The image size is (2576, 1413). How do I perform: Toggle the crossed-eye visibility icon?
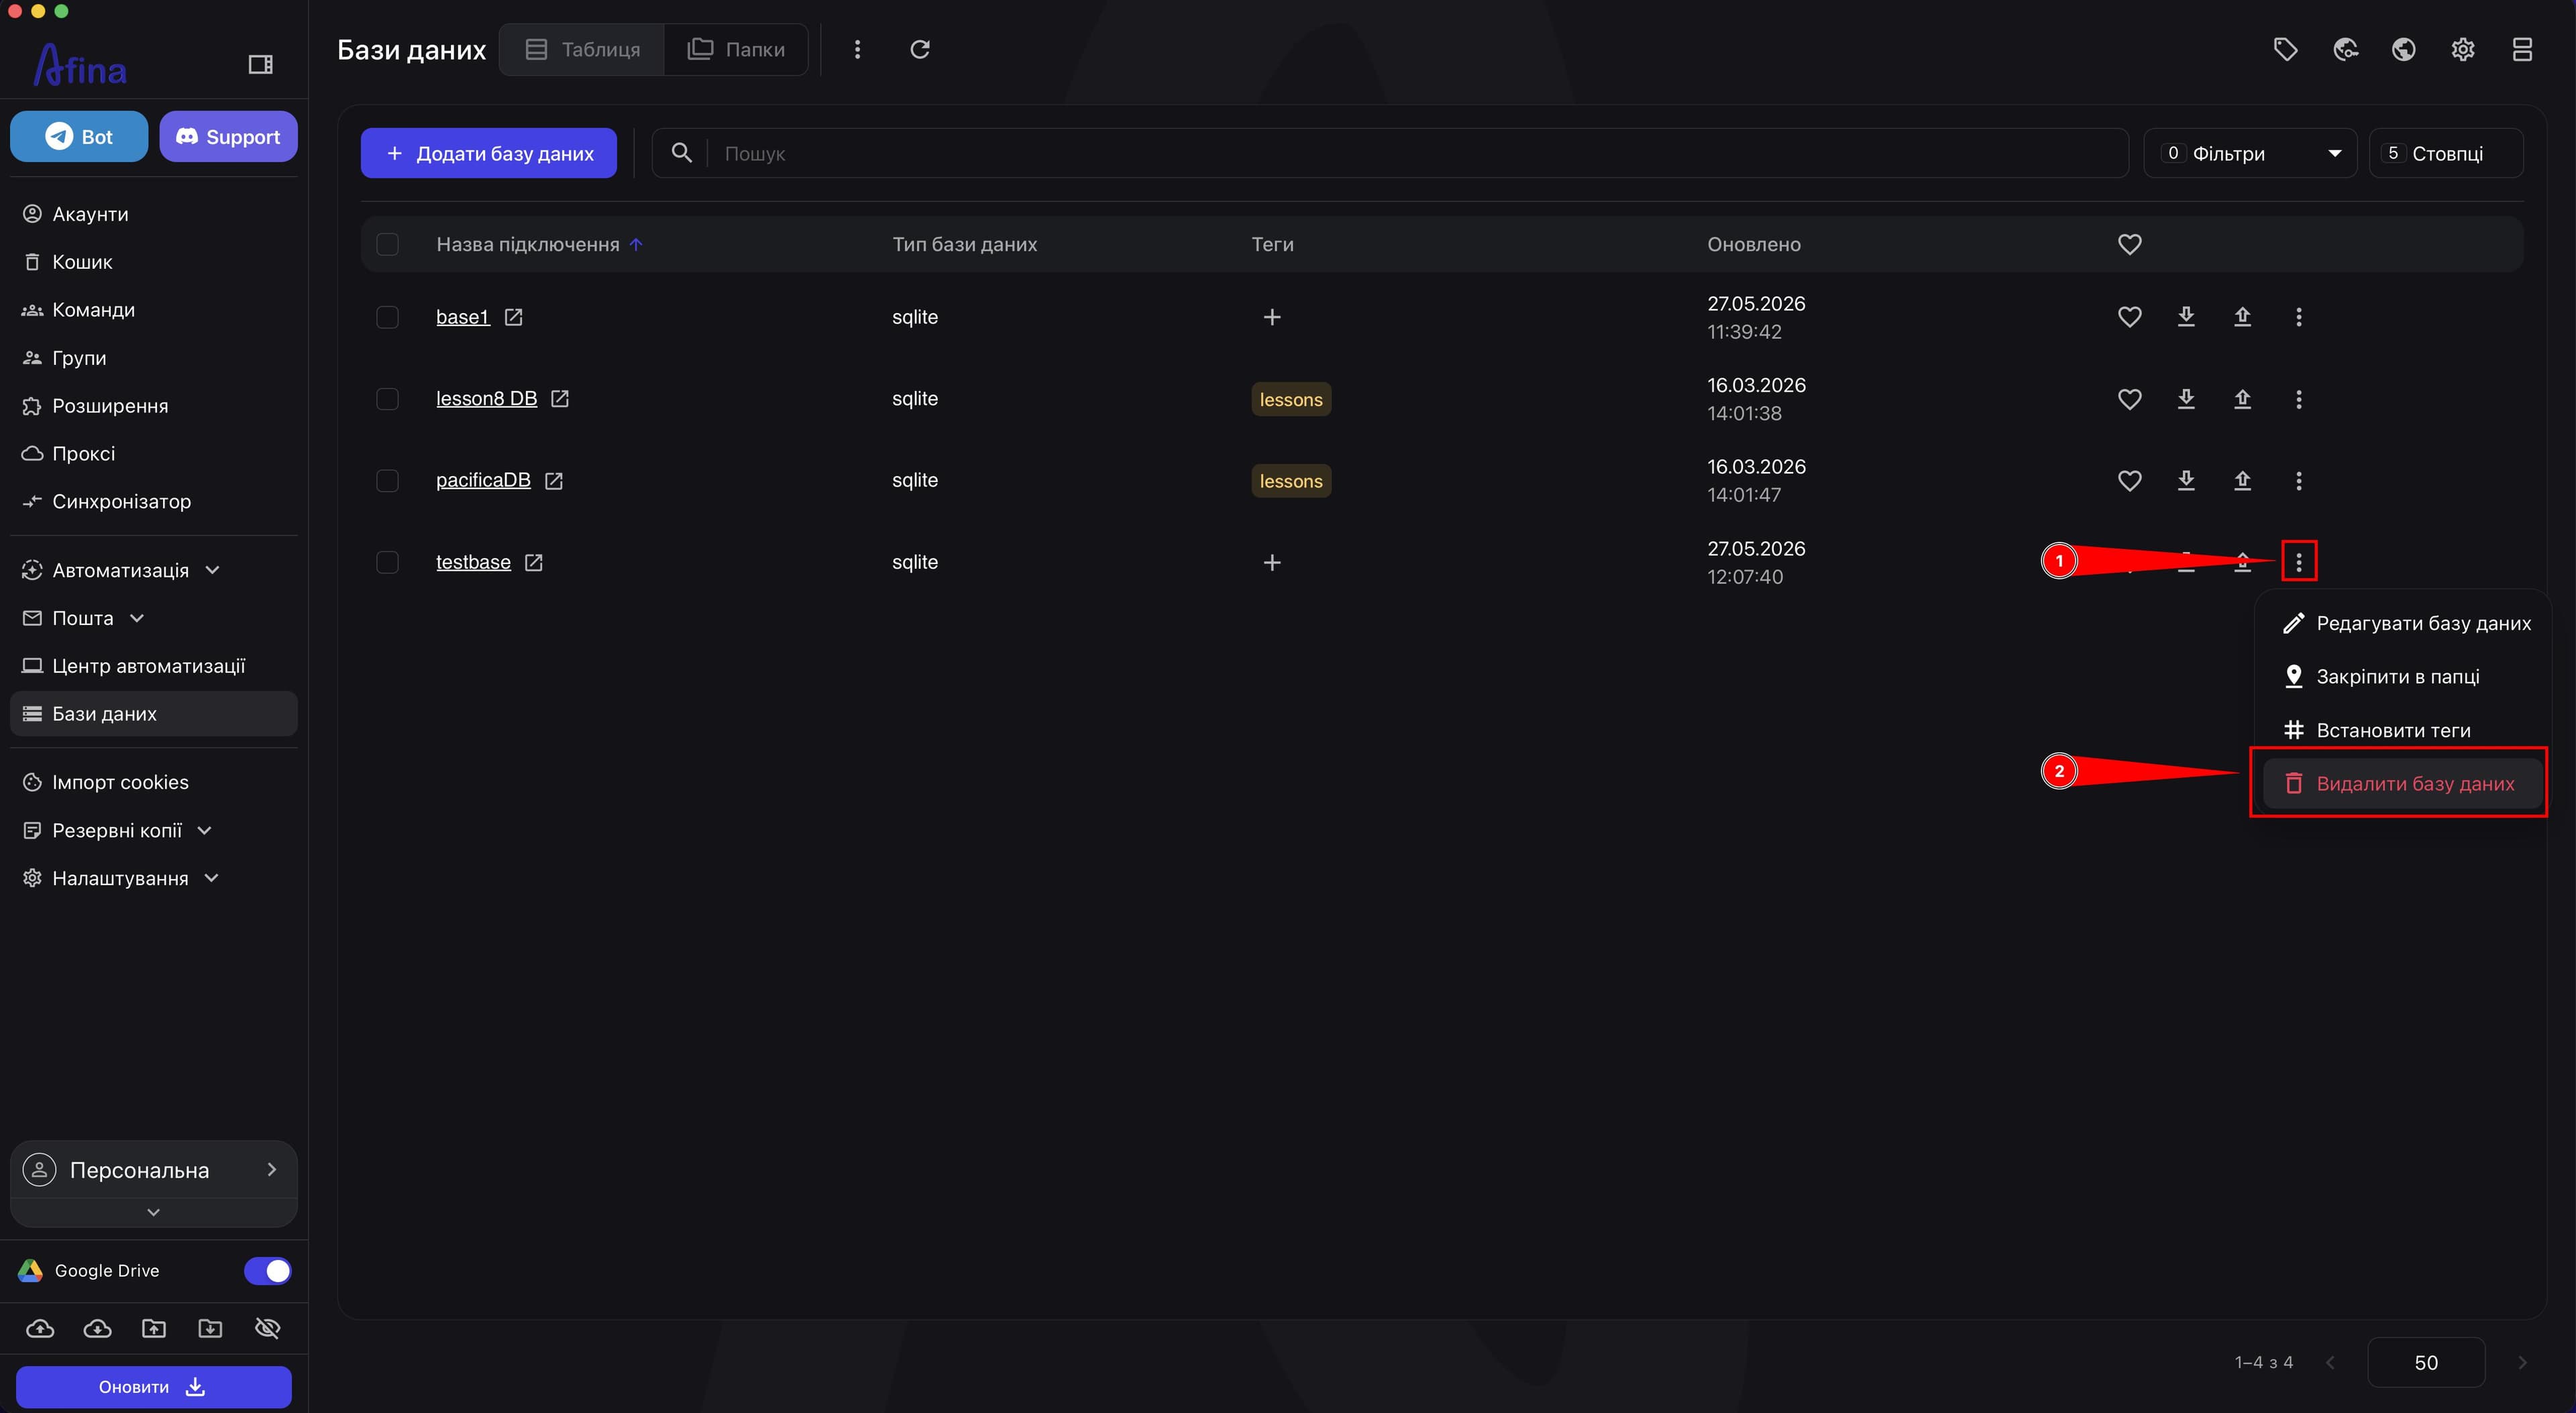267,1328
